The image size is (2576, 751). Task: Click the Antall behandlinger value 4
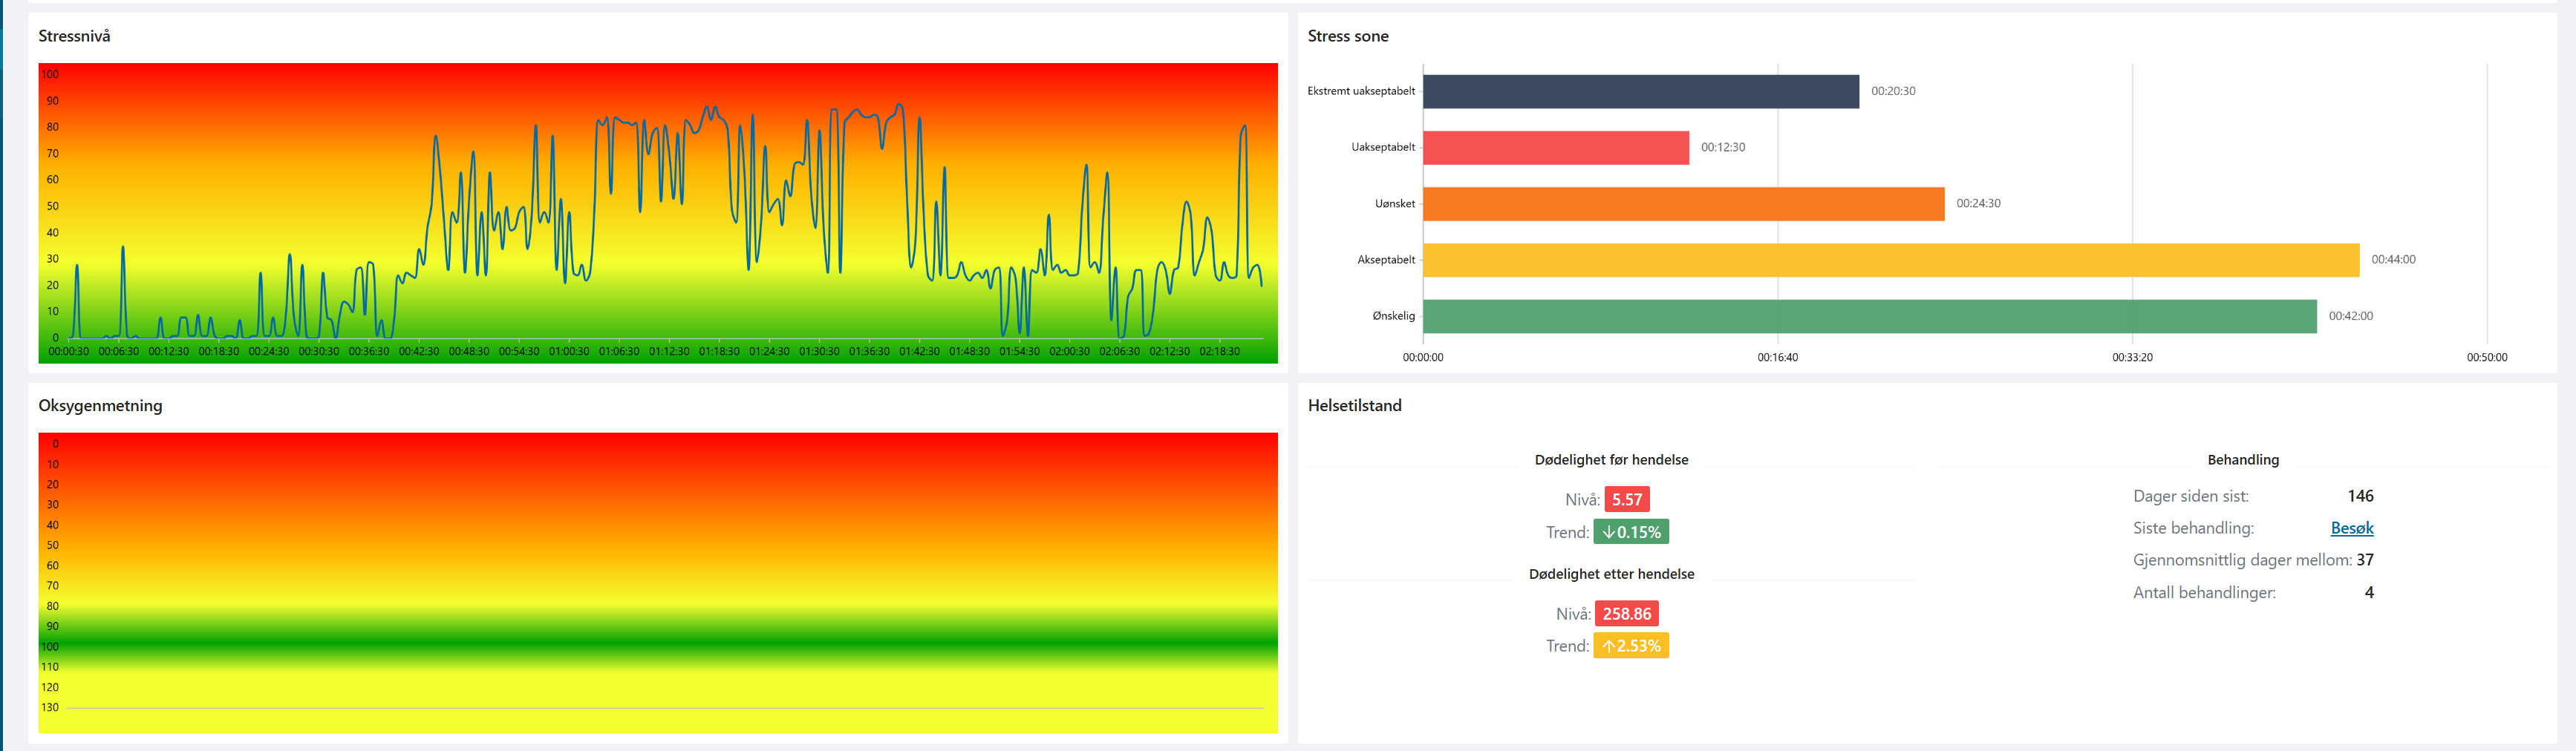2368,593
